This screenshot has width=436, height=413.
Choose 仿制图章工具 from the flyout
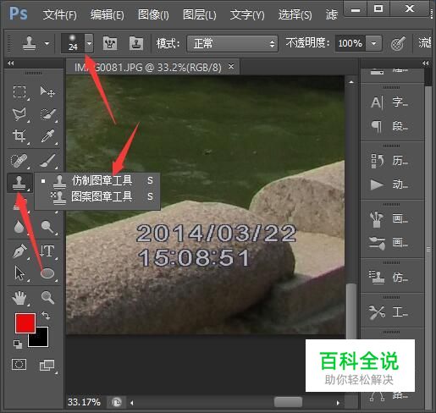97,180
